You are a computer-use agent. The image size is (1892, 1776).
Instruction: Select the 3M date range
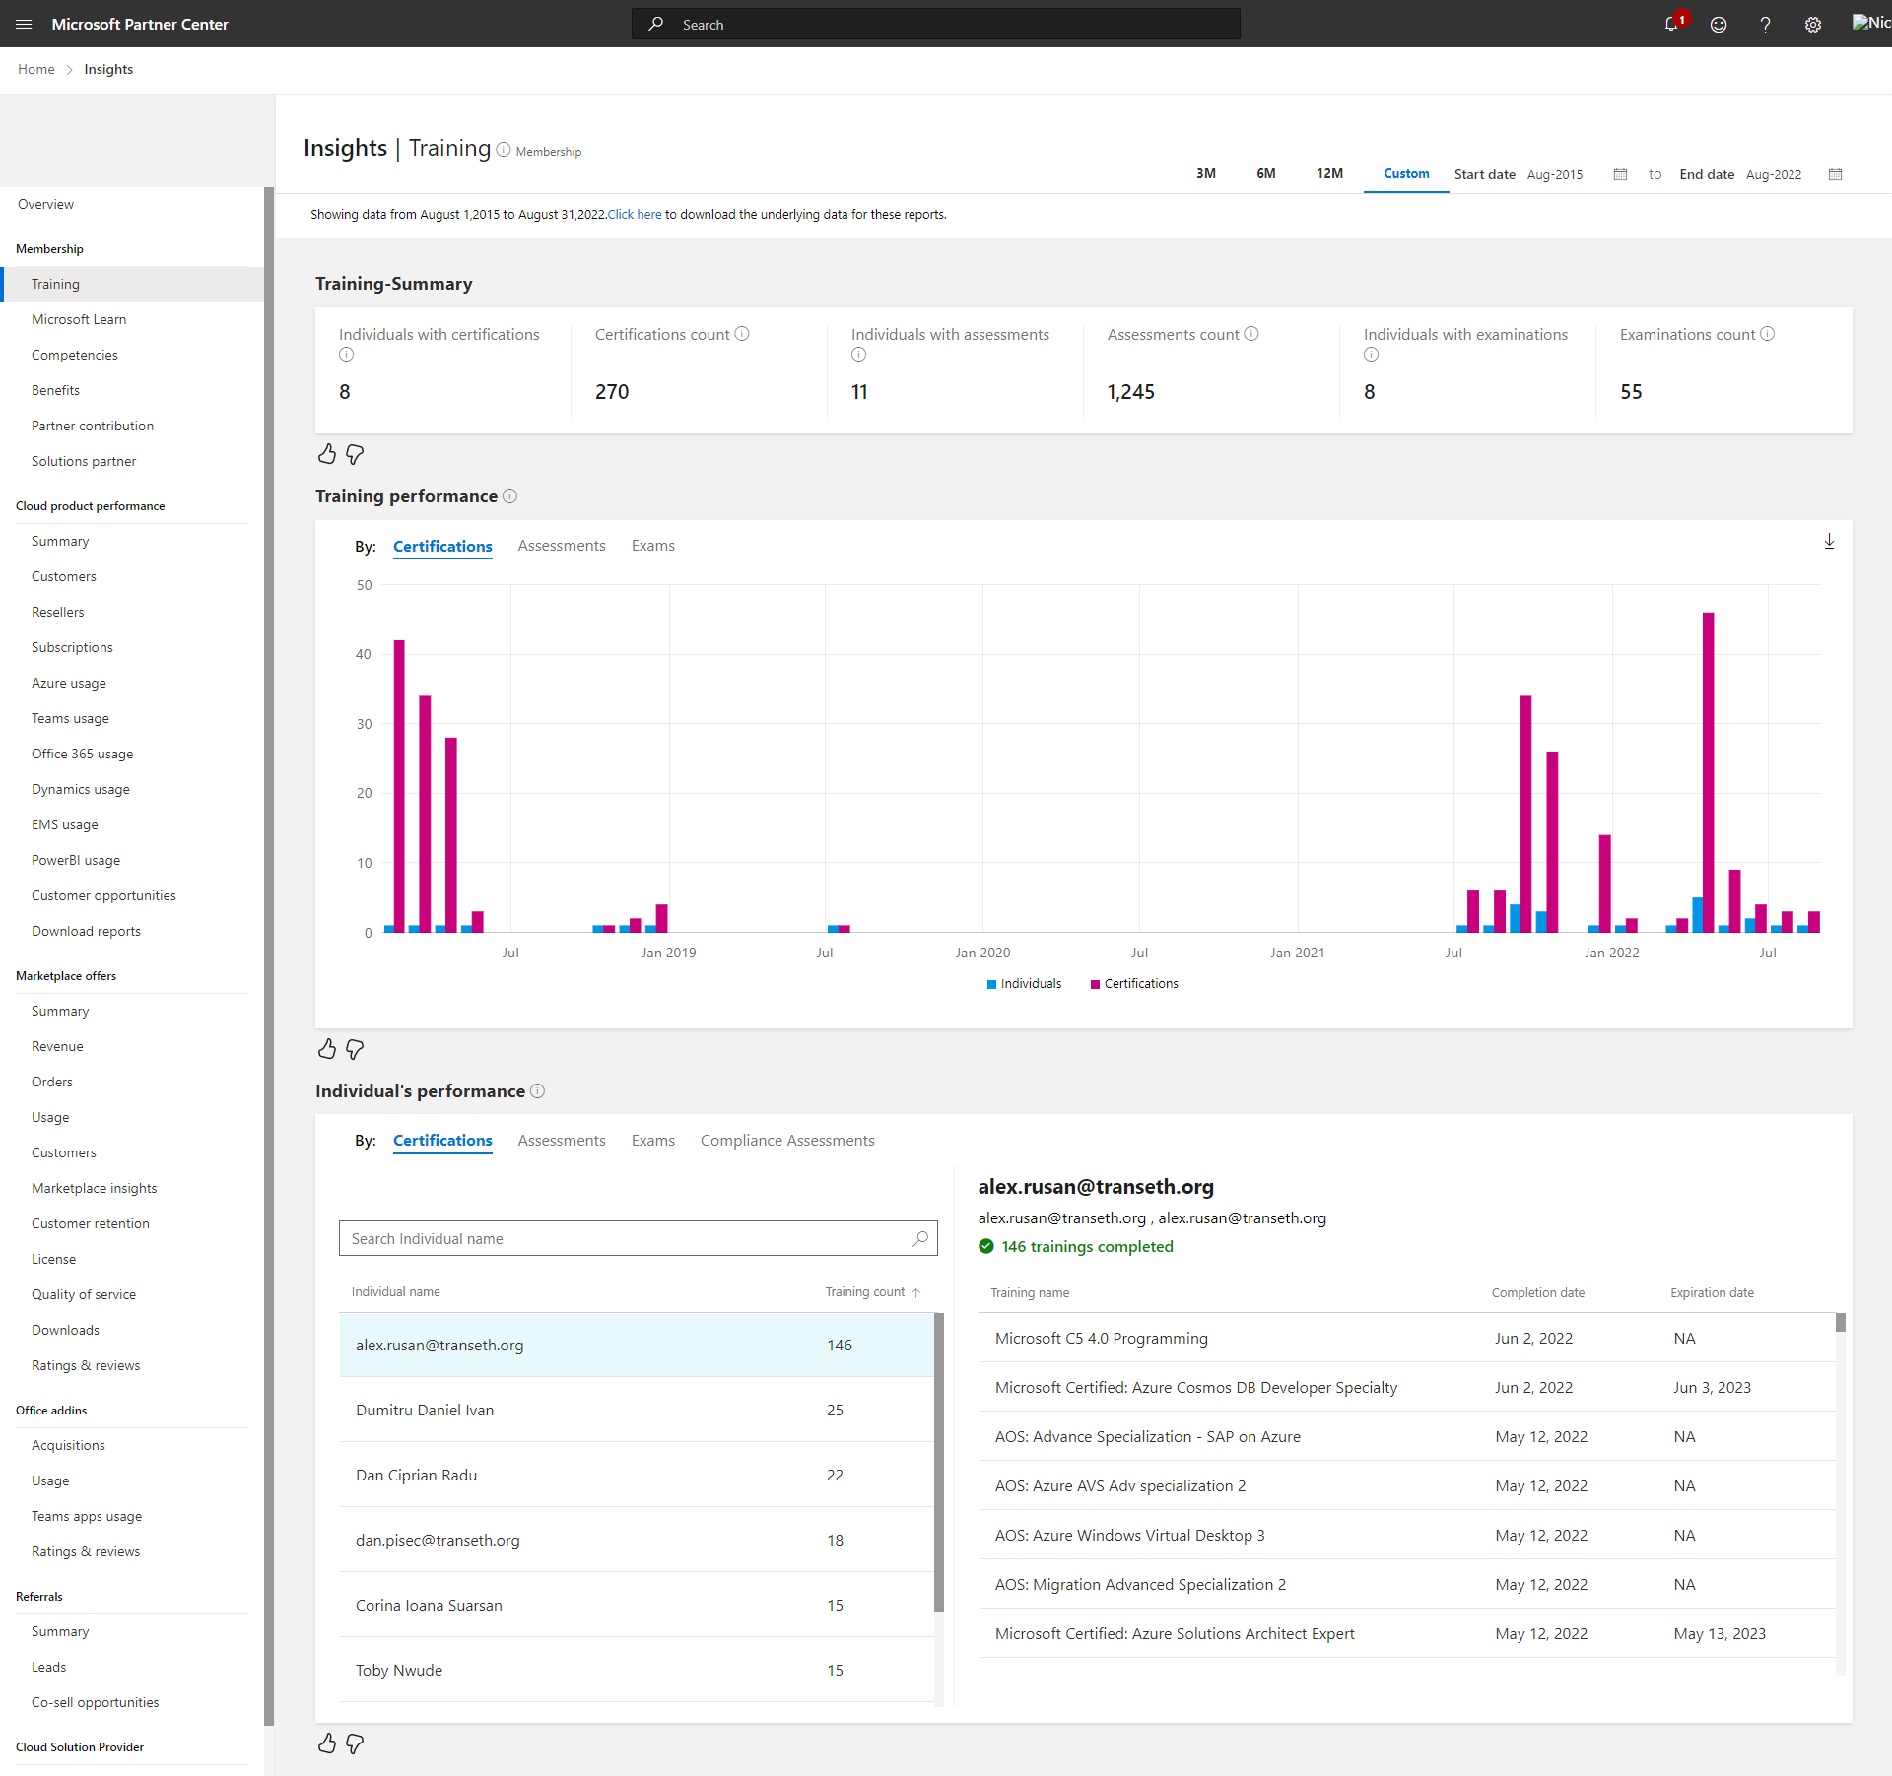point(1205,173)
